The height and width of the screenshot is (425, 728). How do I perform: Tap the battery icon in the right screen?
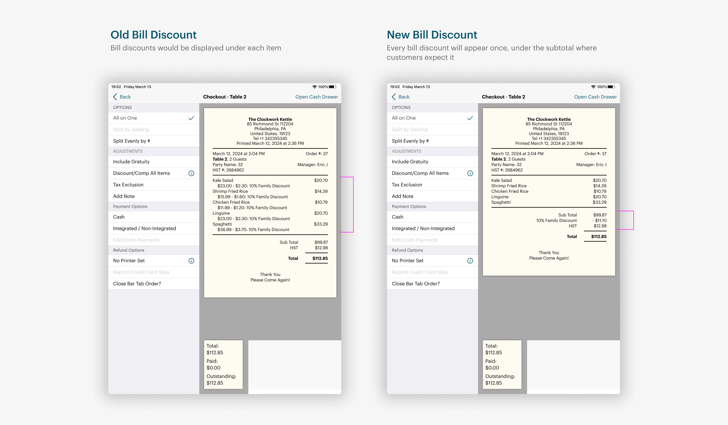[611, 87]
